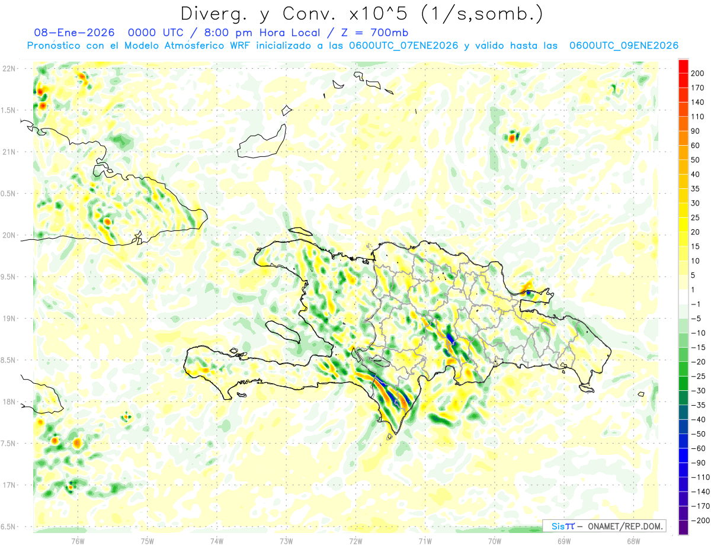711x549 pixels.
Task: Click the '22N' latitude label
Action: tap(8, 69)
